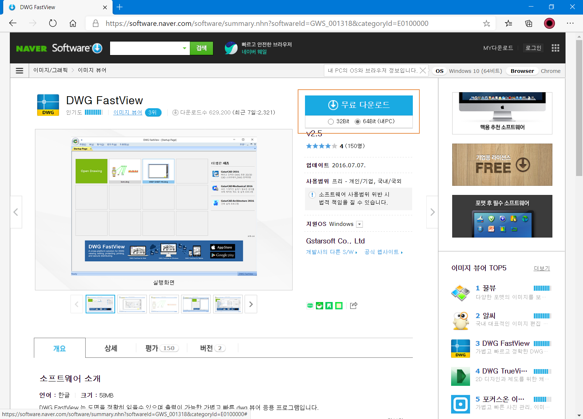Open the 평가 150 tab

click(162, 348)
